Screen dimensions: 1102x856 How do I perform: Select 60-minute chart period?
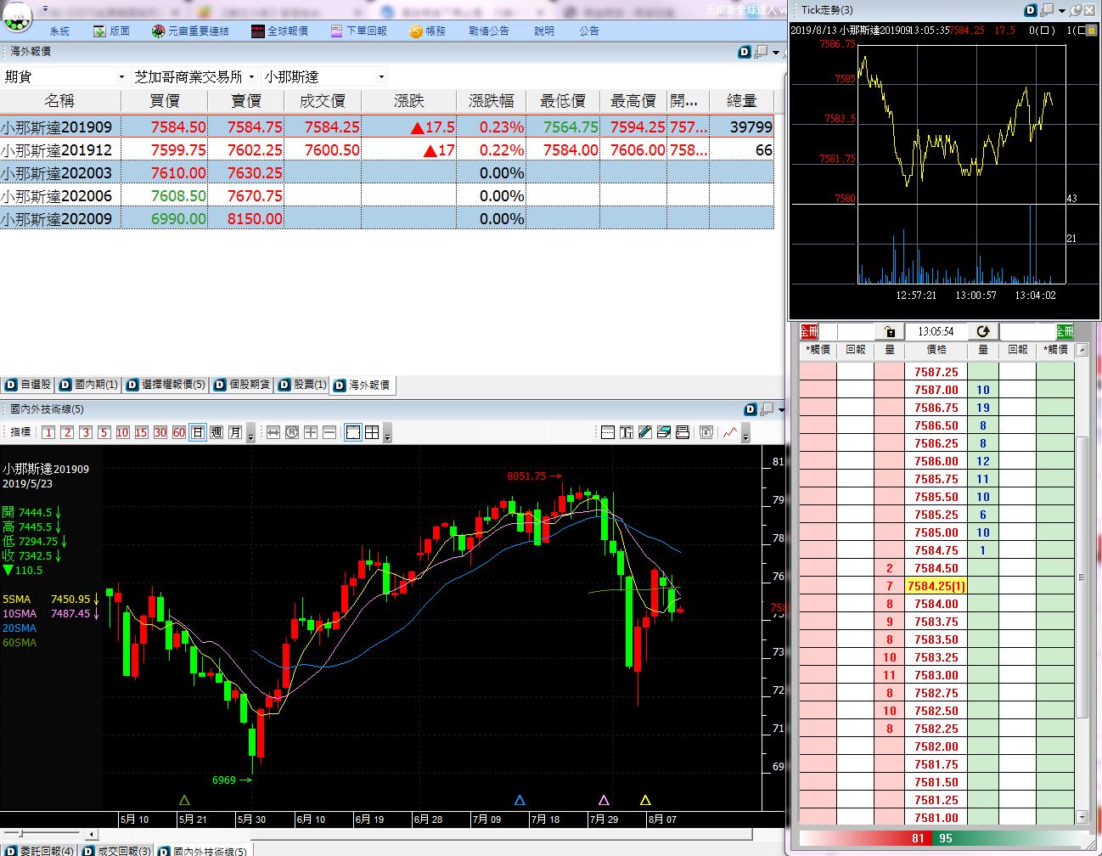179,432
